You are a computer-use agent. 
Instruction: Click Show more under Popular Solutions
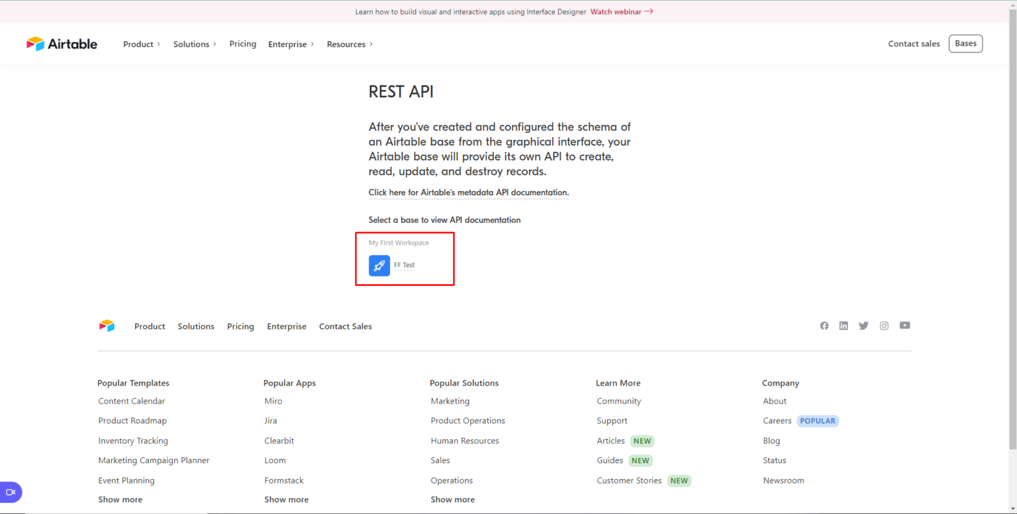point(452,499)
